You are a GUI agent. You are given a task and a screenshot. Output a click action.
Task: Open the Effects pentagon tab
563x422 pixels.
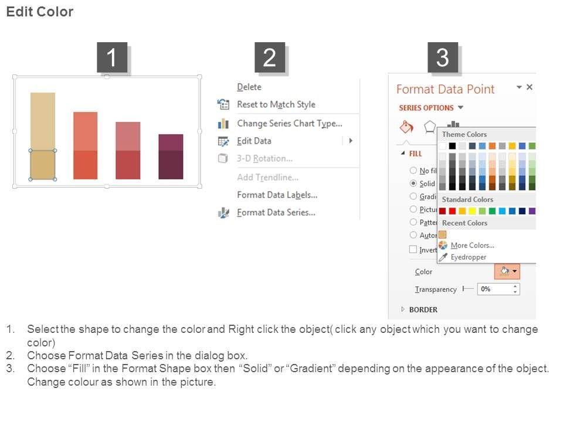pyautogui.click(x=430, y=127)
